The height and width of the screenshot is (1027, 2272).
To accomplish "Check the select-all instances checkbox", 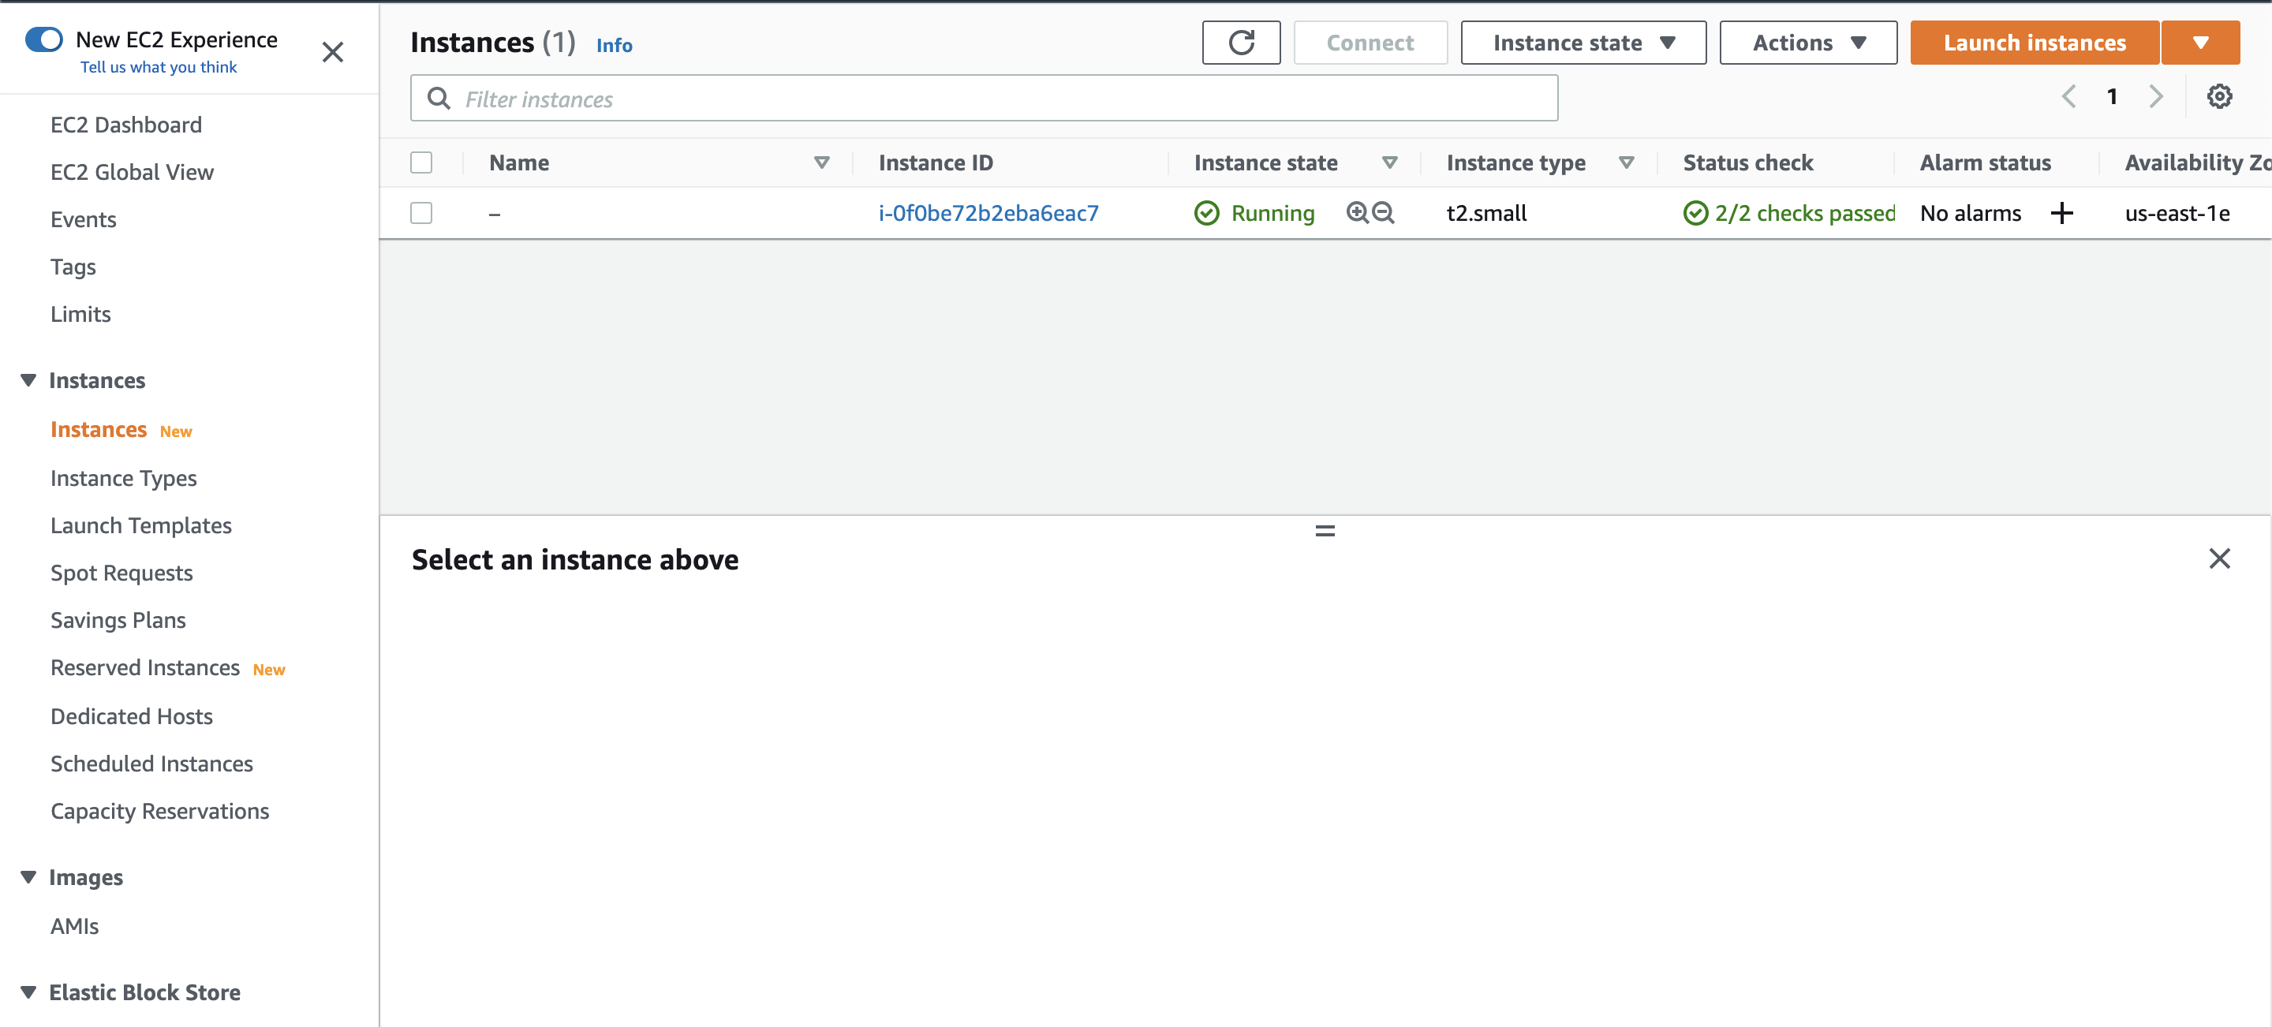I will tap(421, 162).
